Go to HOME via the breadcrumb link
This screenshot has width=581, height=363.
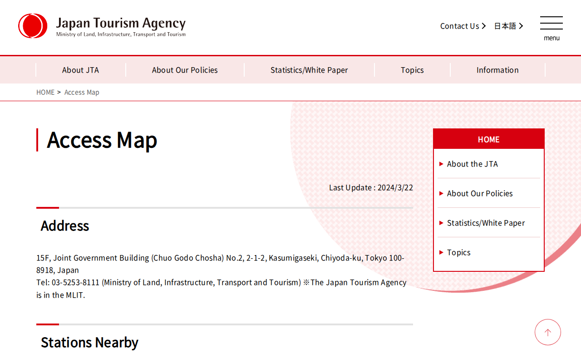pos(45,92)
